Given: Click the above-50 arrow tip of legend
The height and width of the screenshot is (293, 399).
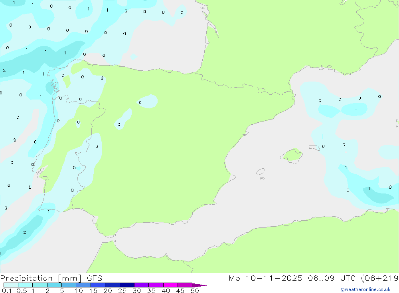Looking at the screenshot, I should (x=199, y=285).
